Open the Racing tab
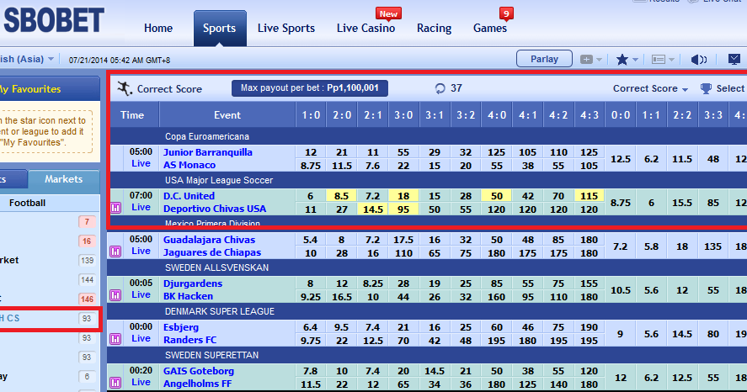Screen dimensions: 747x392 tap(434, 28)
